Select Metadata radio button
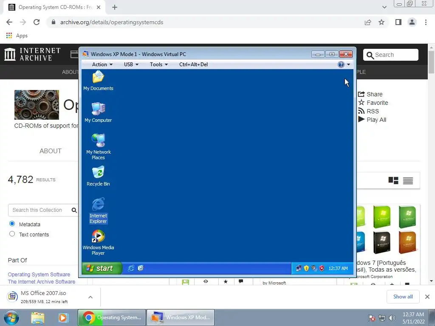Image resolution: width=435 pixels, height=326 pixels. click(12, 224)
